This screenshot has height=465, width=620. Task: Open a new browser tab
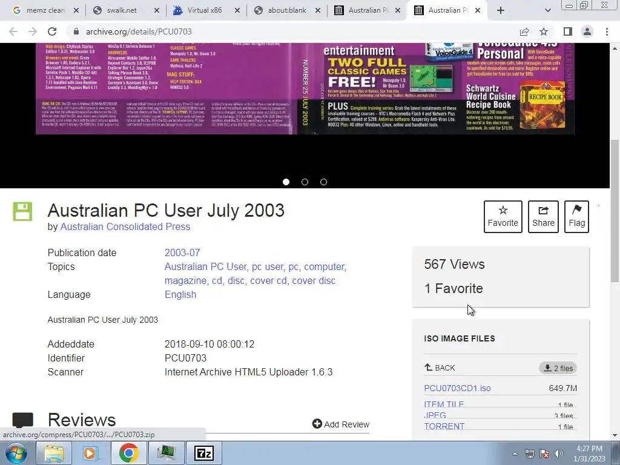click(x=501, y=10)
